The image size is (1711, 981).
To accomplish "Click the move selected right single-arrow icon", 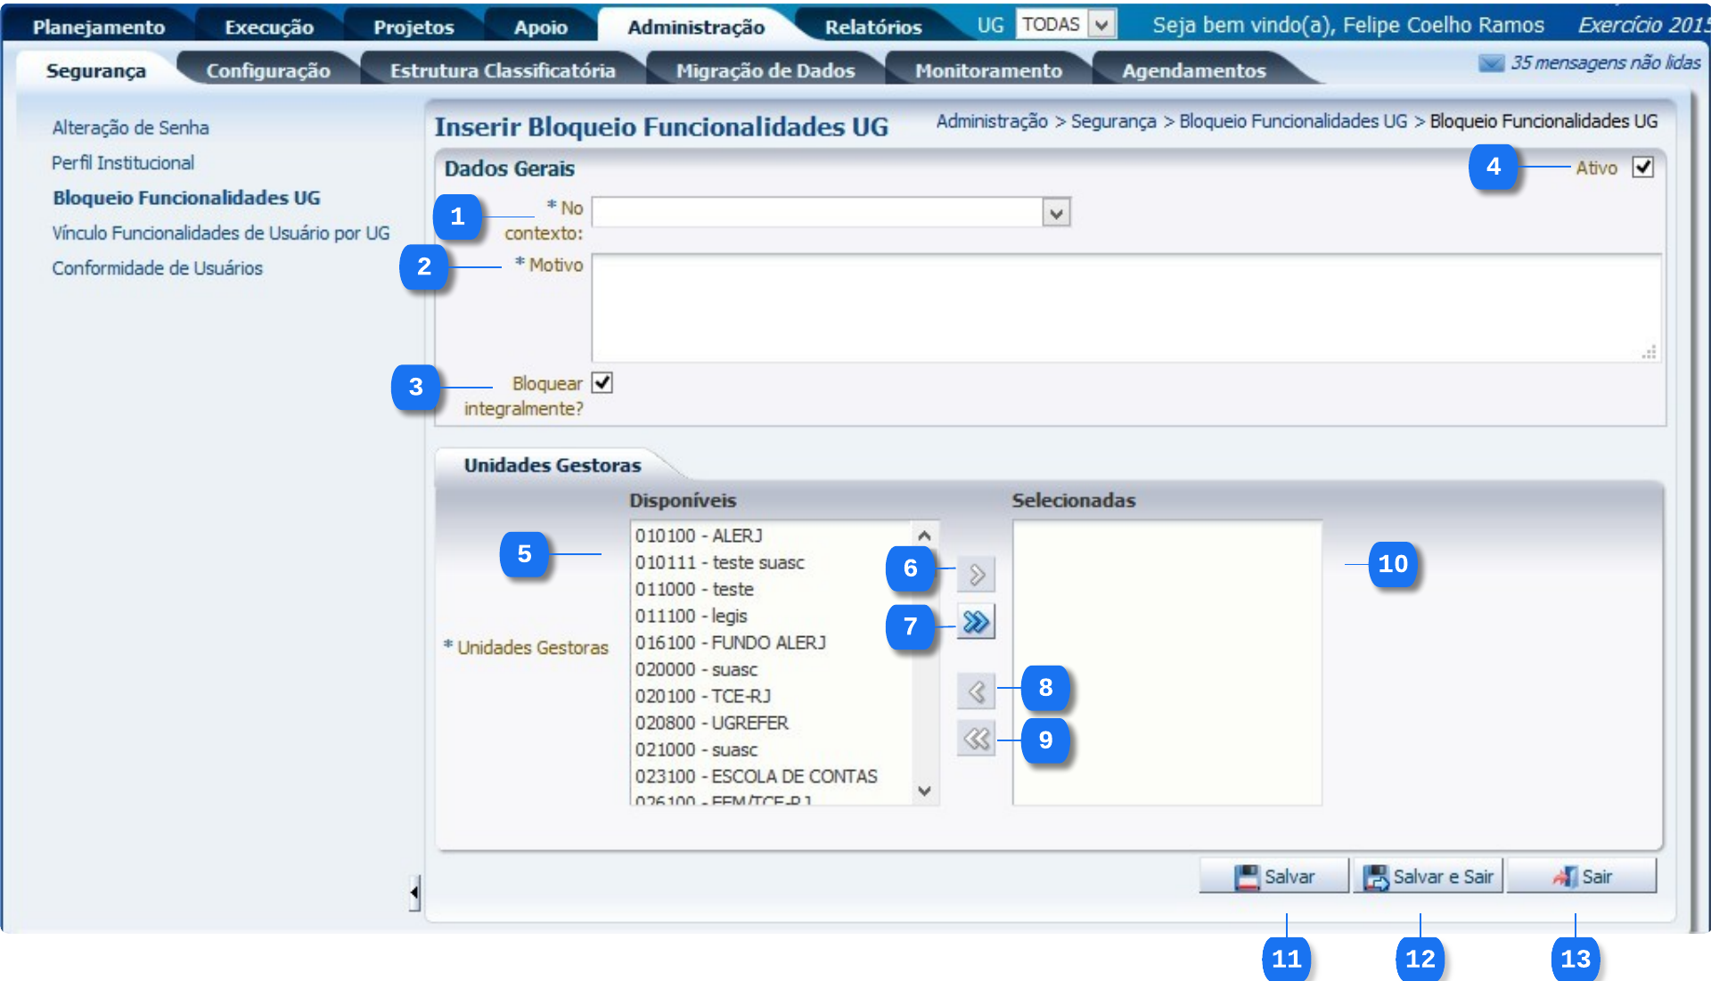I will [976, 575].
